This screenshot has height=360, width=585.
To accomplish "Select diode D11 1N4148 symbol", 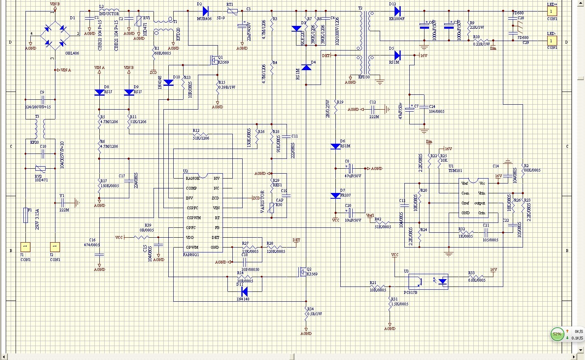I will click(x=245, y=291).
